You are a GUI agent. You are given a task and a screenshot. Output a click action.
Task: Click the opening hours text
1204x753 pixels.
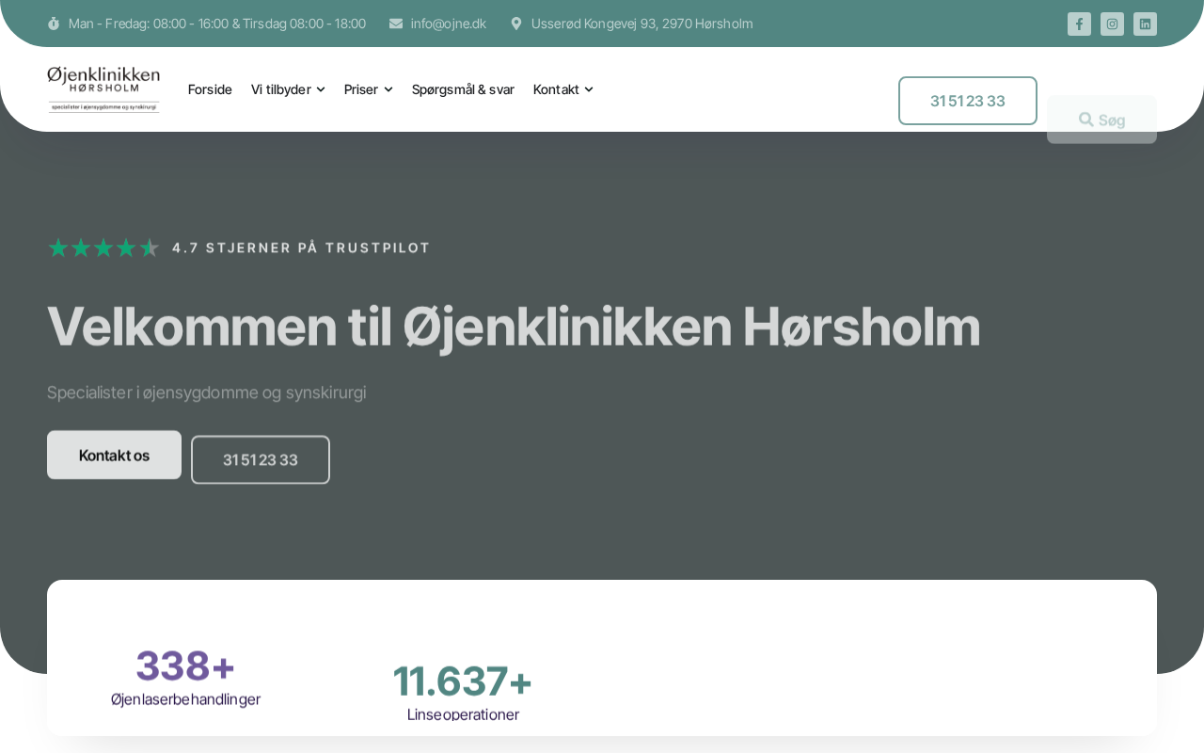[x=217, y=24]
